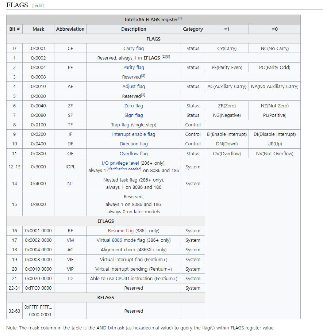Click the ZR(Zero) cell
Image resolution: width=323 pixels, height=336 pixels.
227,106
